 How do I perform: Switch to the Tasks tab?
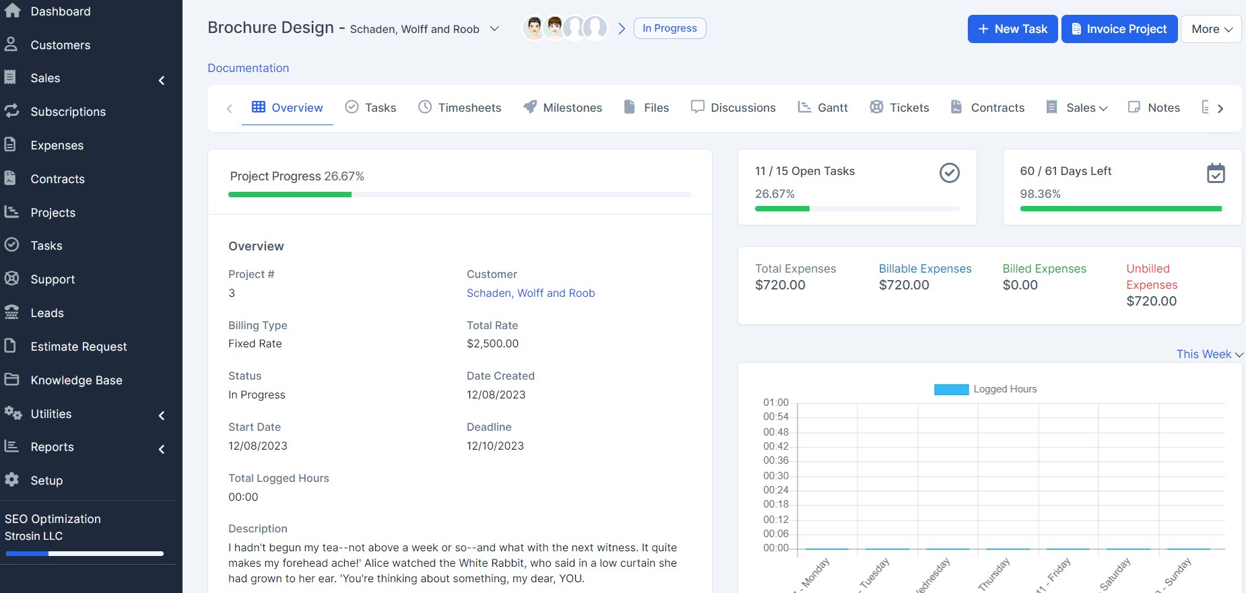point(371,108)
